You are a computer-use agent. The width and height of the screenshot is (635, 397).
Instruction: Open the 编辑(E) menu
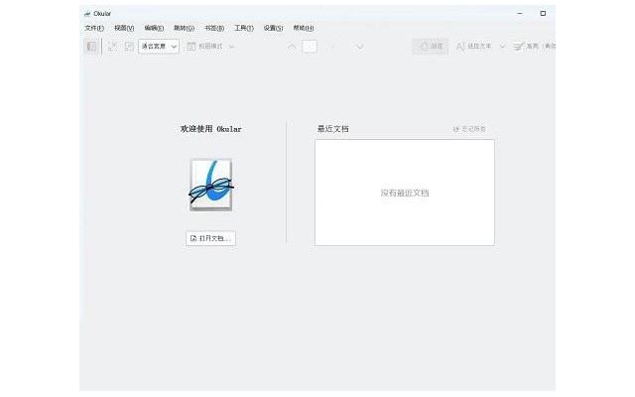coord(154,28)
